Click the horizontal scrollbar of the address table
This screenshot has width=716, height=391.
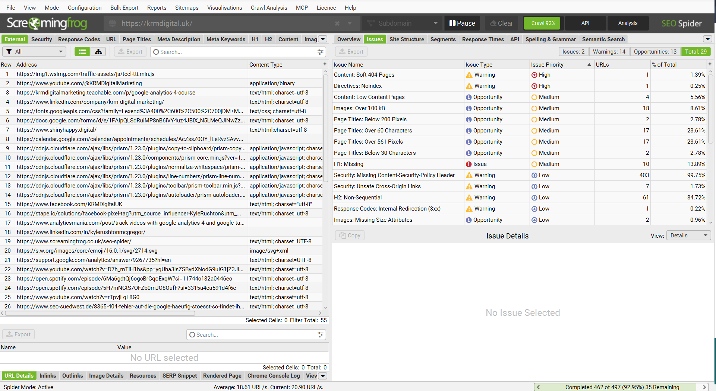100,313
